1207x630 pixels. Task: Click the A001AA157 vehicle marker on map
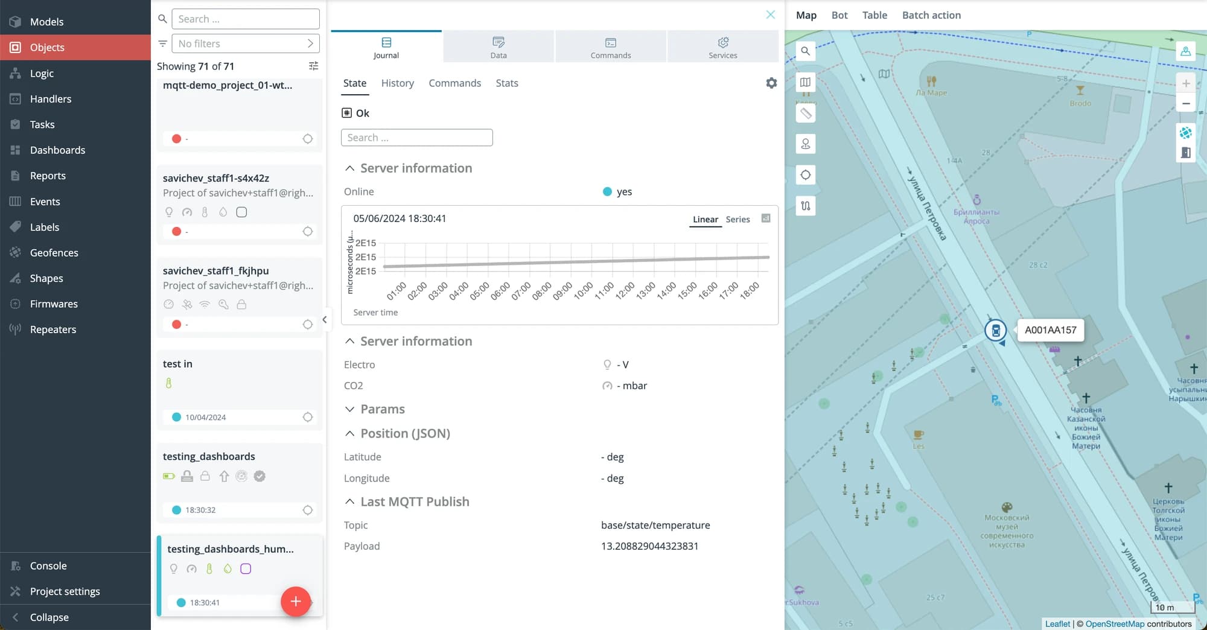tap(996, 330)
